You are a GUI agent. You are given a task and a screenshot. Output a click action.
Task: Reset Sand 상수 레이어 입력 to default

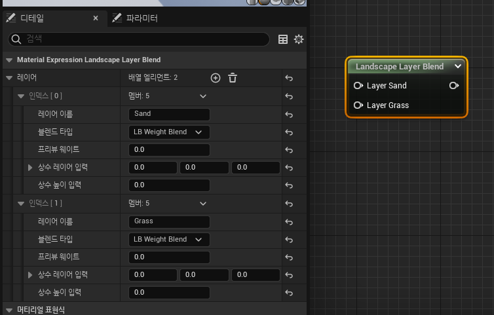[x=289, y=168]
